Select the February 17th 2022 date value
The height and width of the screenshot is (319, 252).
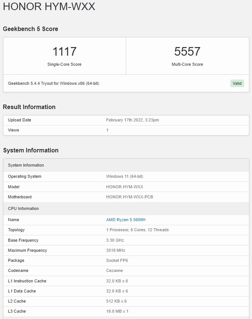pyautogui.click(x=133, y=120)
